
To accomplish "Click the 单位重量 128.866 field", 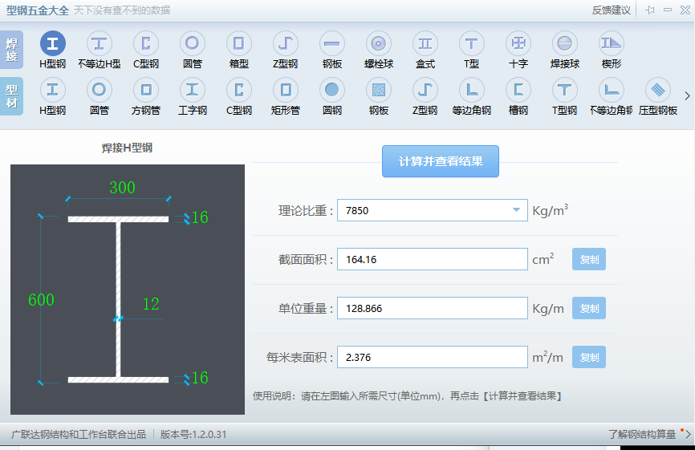I will tap(432, 308).
